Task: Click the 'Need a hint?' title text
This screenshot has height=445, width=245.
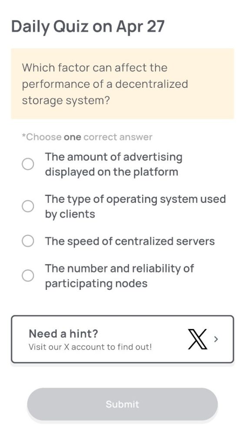Action: (63, 333)
